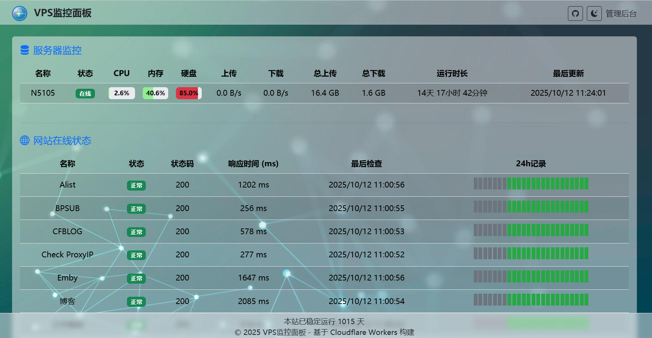
Task: Select the Check ProxyIP site name
Action: [x=68, y=255]
